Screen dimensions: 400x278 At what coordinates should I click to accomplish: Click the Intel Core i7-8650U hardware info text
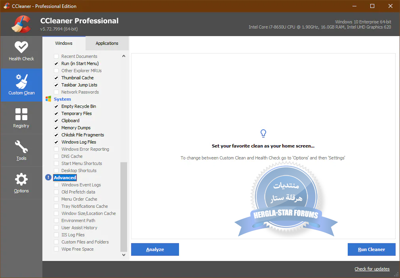320,27
